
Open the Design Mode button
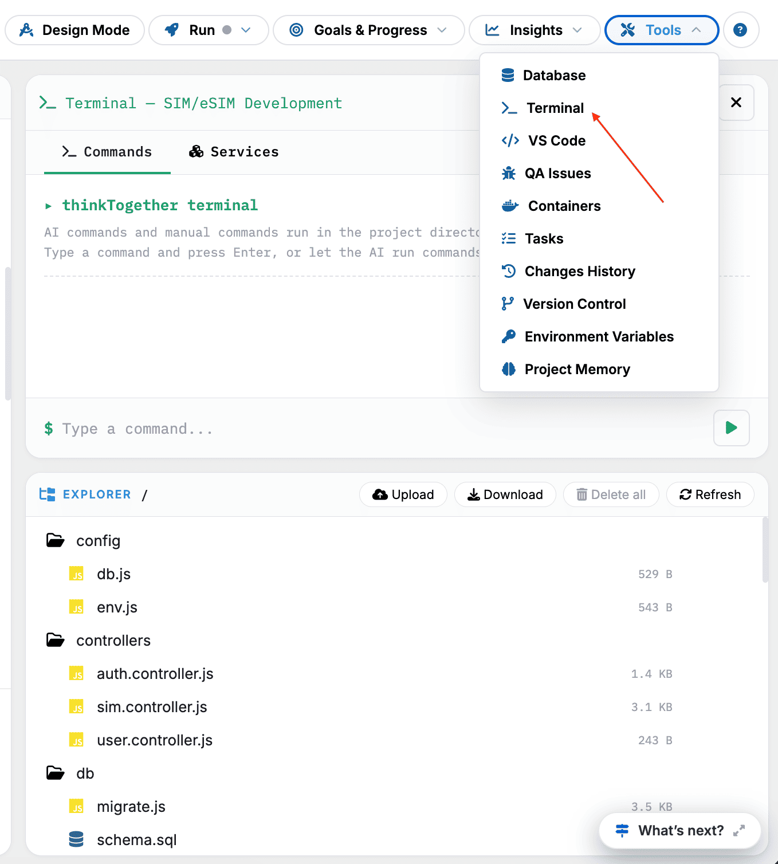pyautogui.click(x=74, y=30)
